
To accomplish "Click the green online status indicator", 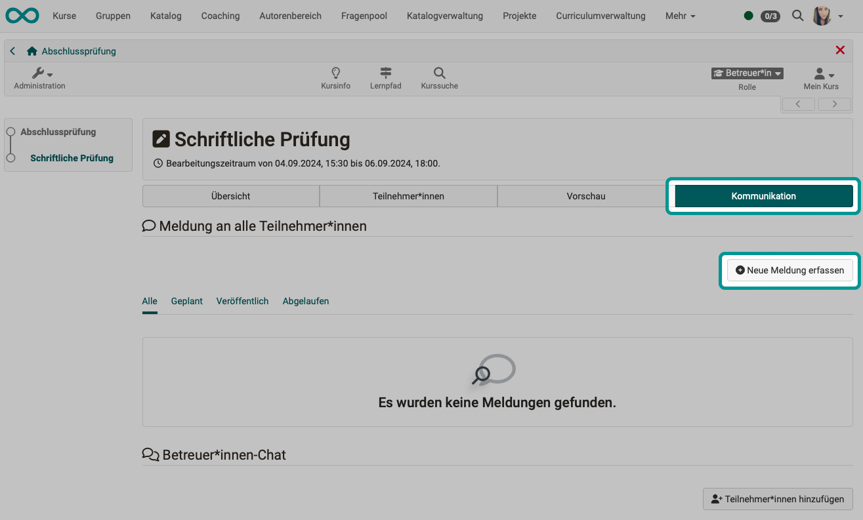I will (748, 16).
